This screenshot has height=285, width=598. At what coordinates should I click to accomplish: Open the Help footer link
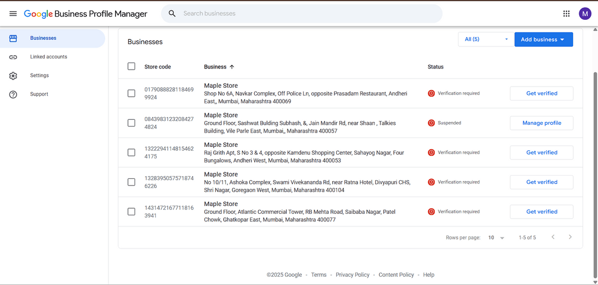tap(429, 275)
